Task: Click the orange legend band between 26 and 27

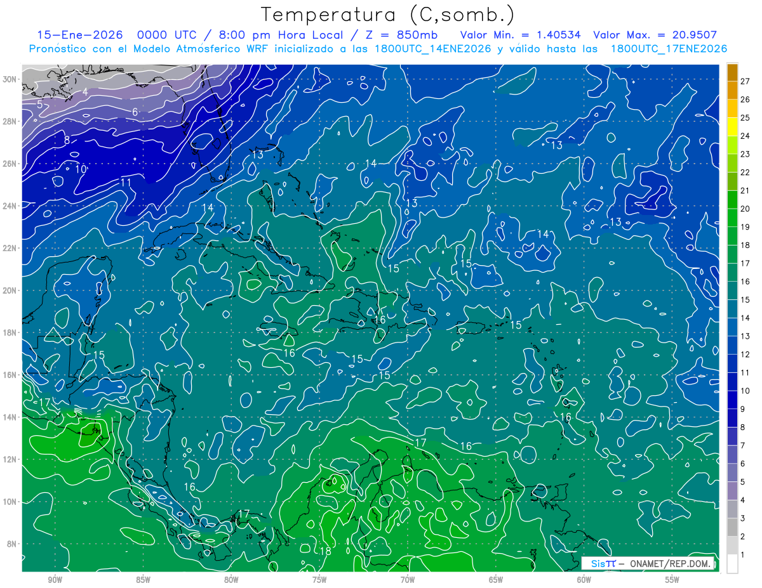Action: click(x=733, y=90)
